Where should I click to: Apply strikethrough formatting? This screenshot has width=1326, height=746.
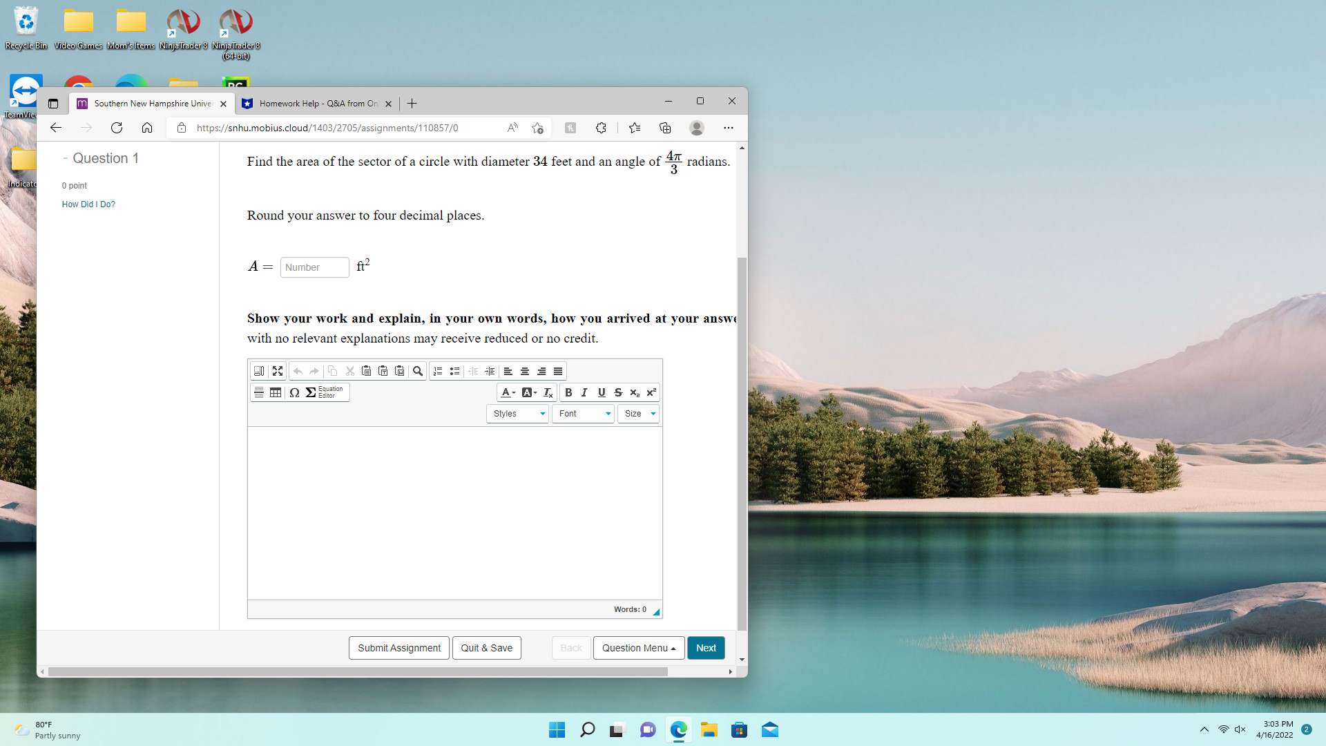coord(618,392)
